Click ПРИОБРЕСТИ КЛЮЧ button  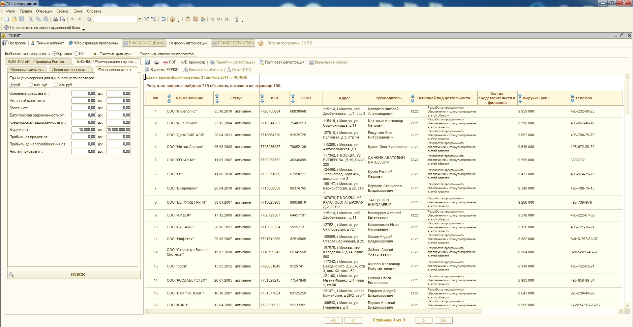tap(233, 43)
